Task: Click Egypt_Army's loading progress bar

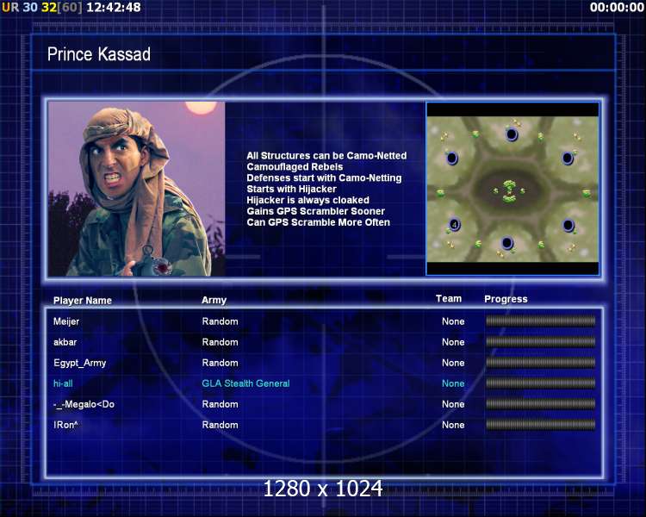Action: tap(541, 363)
